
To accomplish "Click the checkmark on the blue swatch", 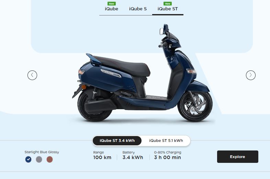I will click(x=29, y=159).
